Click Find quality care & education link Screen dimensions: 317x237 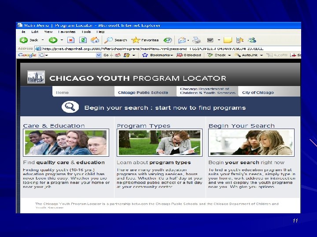(64, 162)
